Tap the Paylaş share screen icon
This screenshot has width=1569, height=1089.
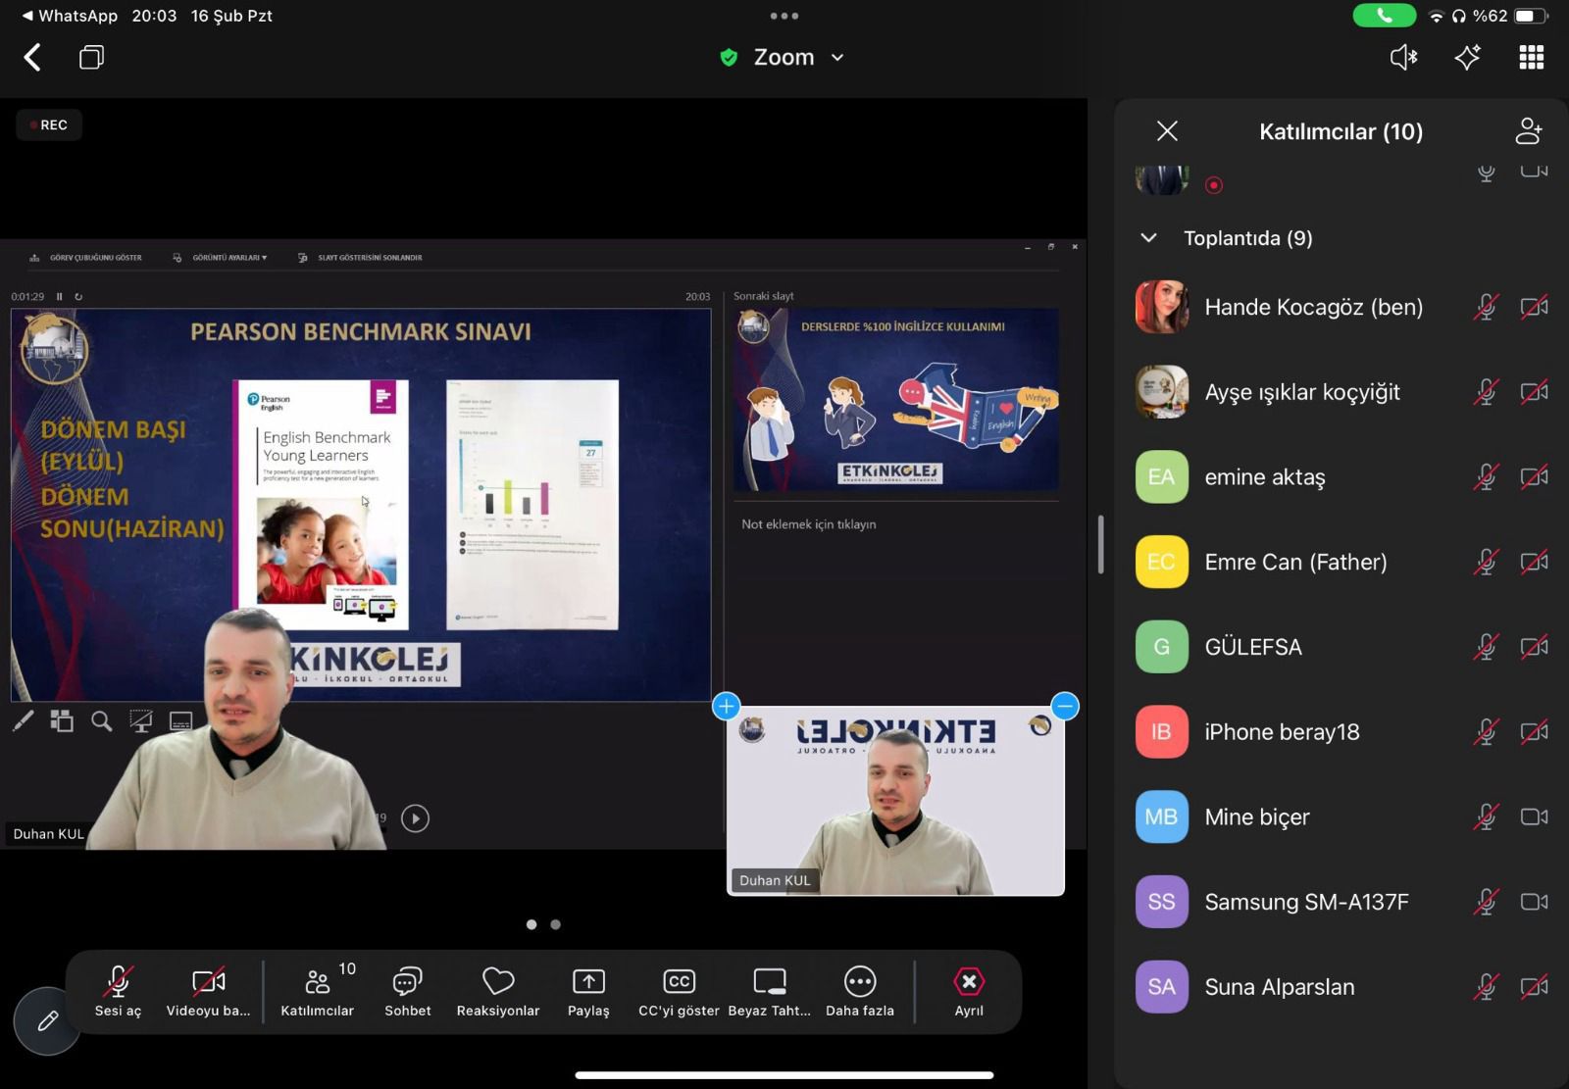pyautogui.click(x=588, y=982)
